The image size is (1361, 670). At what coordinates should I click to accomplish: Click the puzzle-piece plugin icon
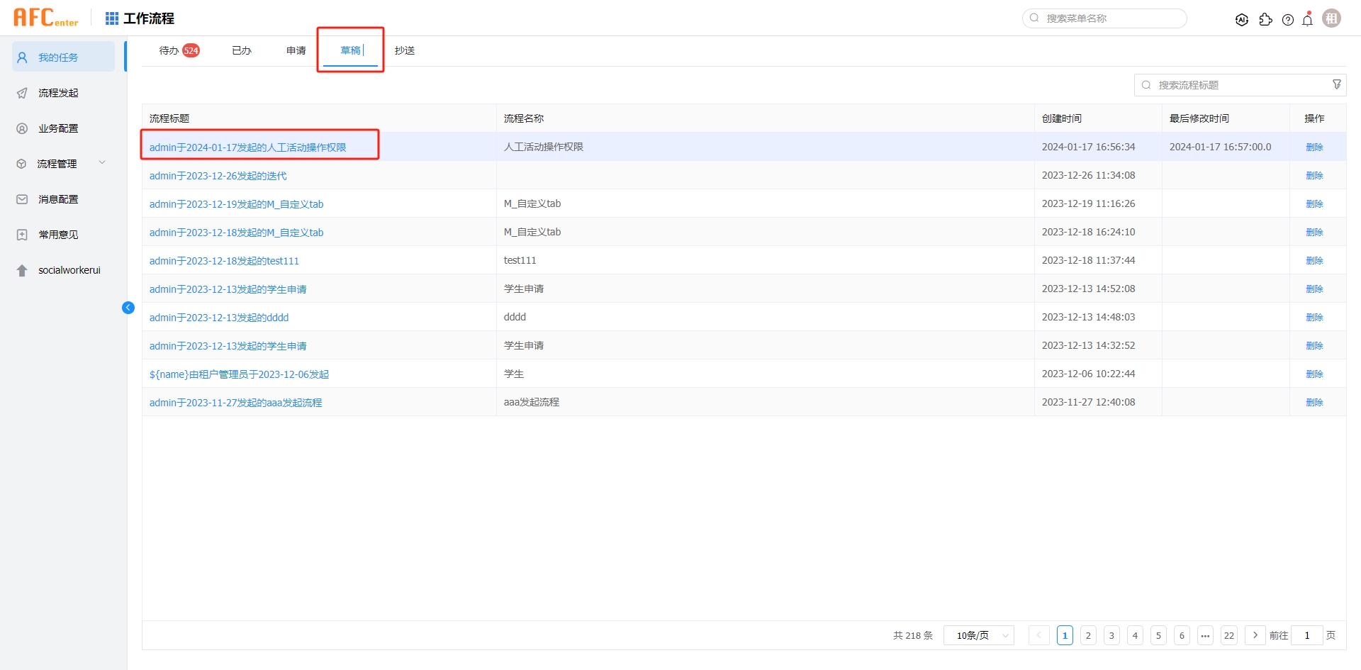tap(1265, 20)
